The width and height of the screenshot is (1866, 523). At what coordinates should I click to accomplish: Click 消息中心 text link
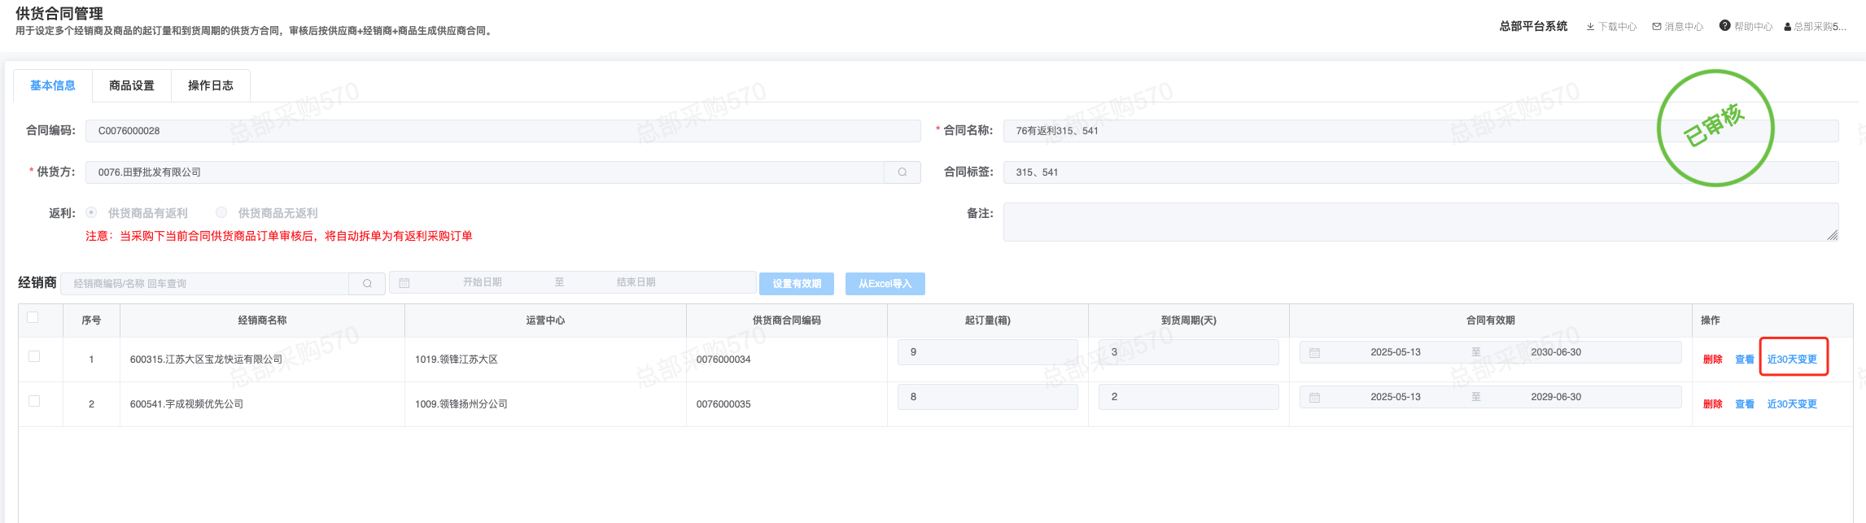pos(1684,27)
